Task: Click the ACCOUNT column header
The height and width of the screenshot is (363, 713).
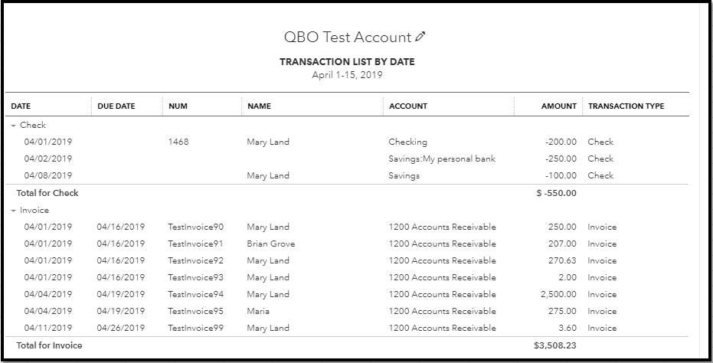Action: tap(407, 106)
